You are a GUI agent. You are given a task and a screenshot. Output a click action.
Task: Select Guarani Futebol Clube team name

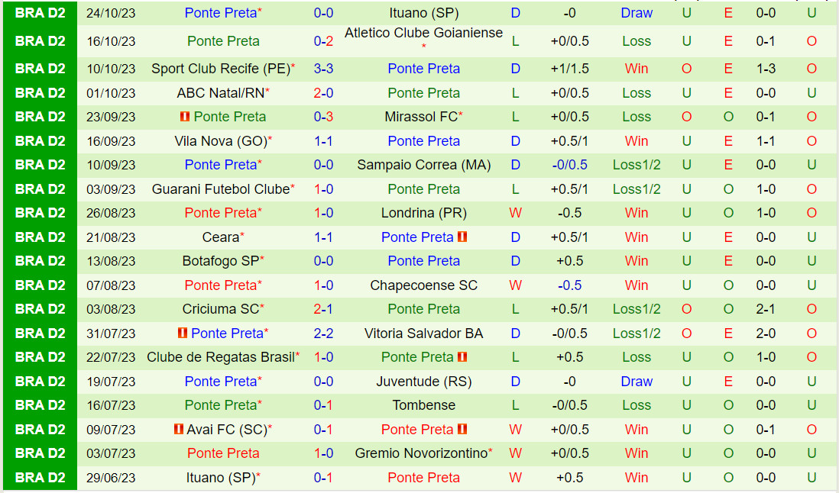(221, 189)
